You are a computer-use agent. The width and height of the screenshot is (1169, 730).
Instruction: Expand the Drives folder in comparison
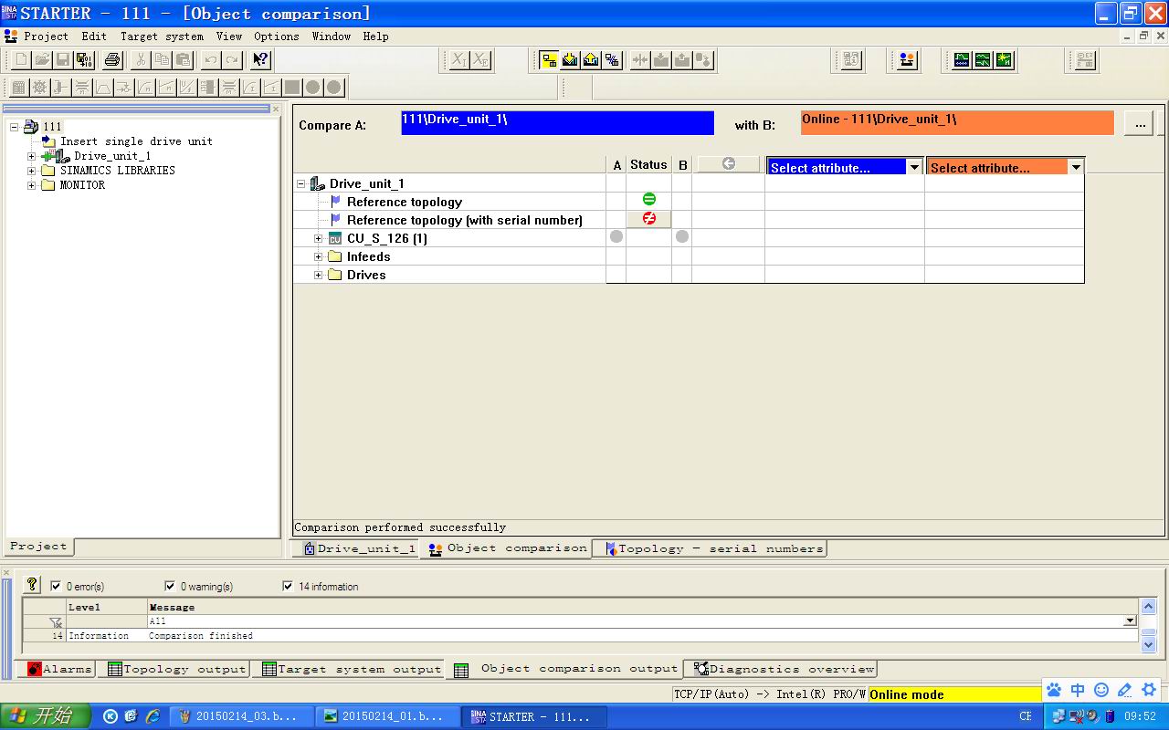(319, 275)
